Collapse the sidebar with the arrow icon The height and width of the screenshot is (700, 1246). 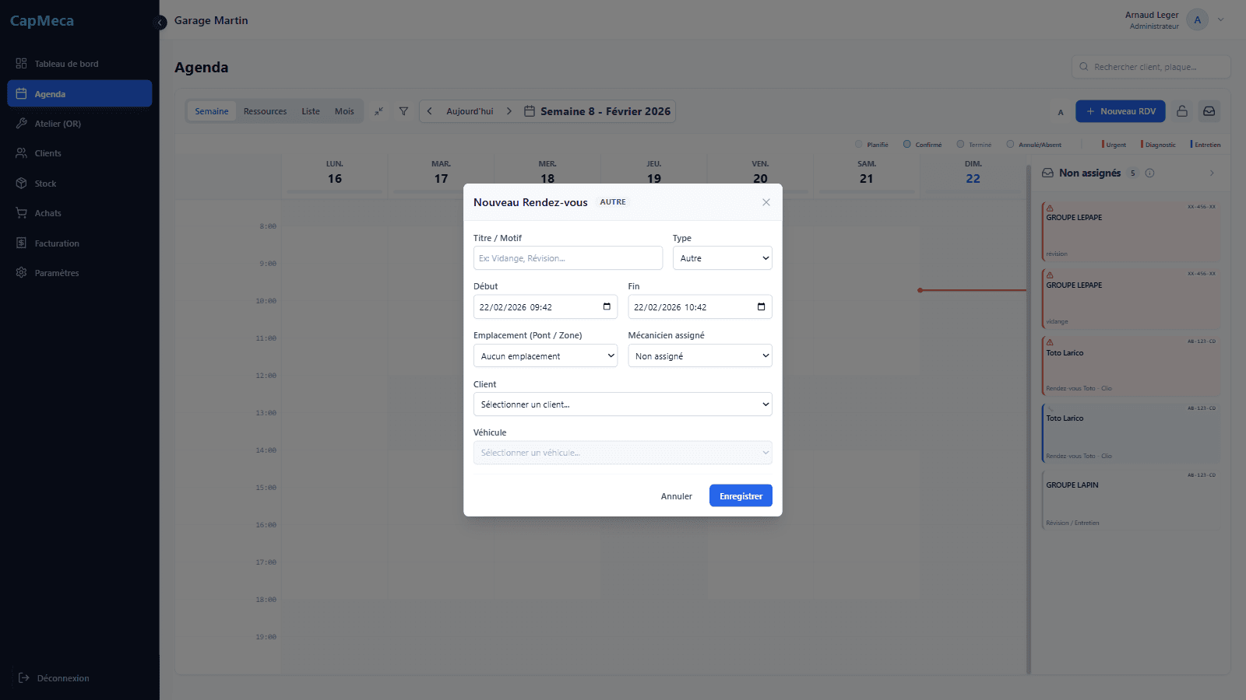[160, 23]
